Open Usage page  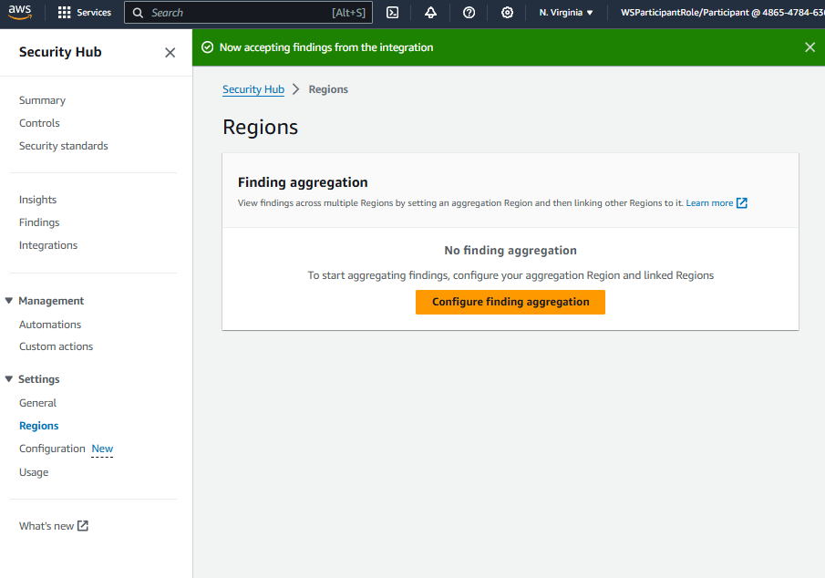pos(34,472)
